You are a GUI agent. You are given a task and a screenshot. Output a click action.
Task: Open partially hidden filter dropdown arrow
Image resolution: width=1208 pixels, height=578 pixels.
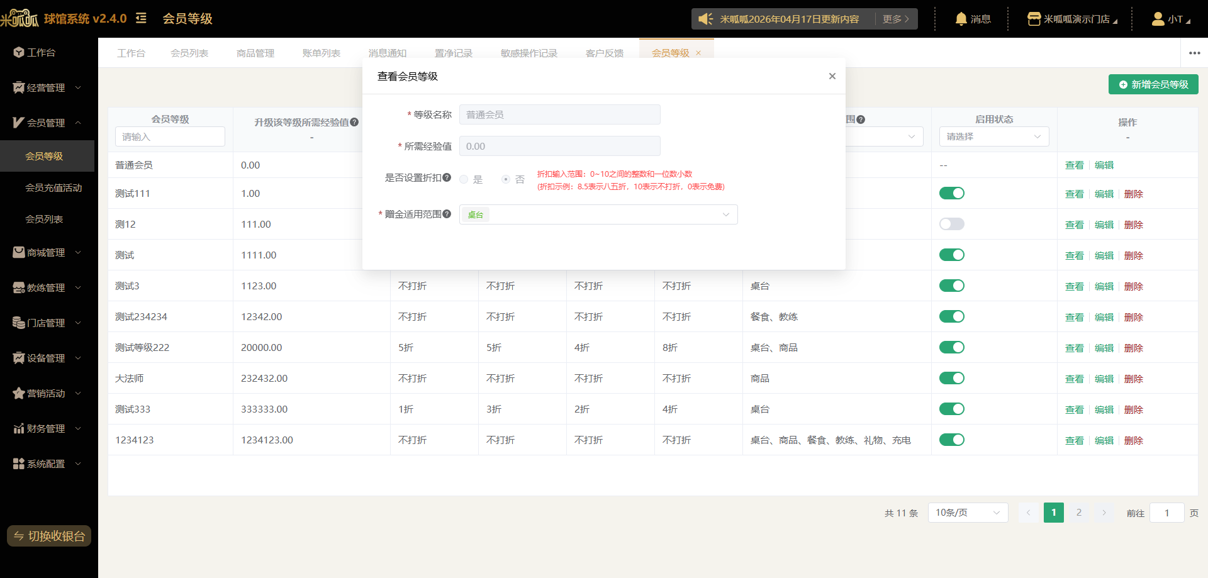point(911,136)
